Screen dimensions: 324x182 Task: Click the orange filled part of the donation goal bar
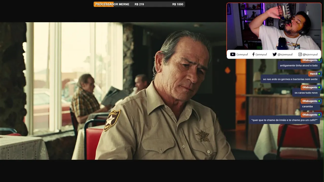click(104, 4)
